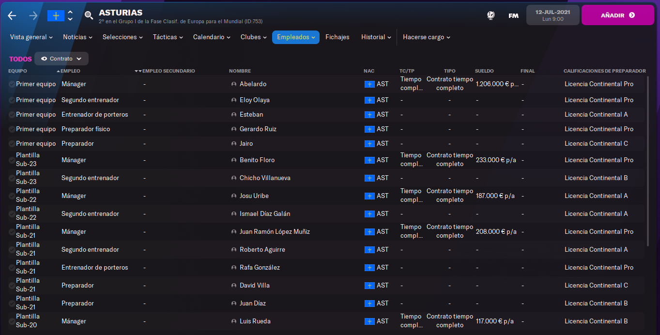Viewport: 660px width, 335px height.
Task: Click the Añadir button
Action: (x=618, y=15)
